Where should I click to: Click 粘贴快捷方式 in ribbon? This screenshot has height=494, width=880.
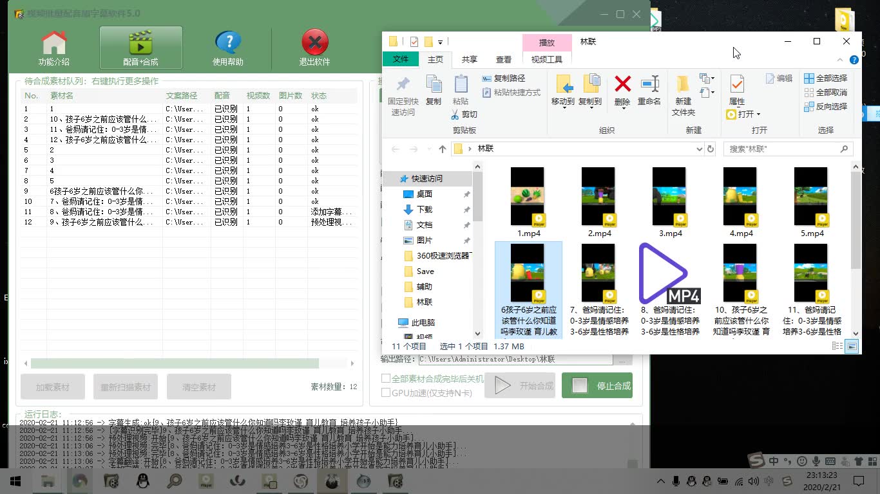coord(512,93)
